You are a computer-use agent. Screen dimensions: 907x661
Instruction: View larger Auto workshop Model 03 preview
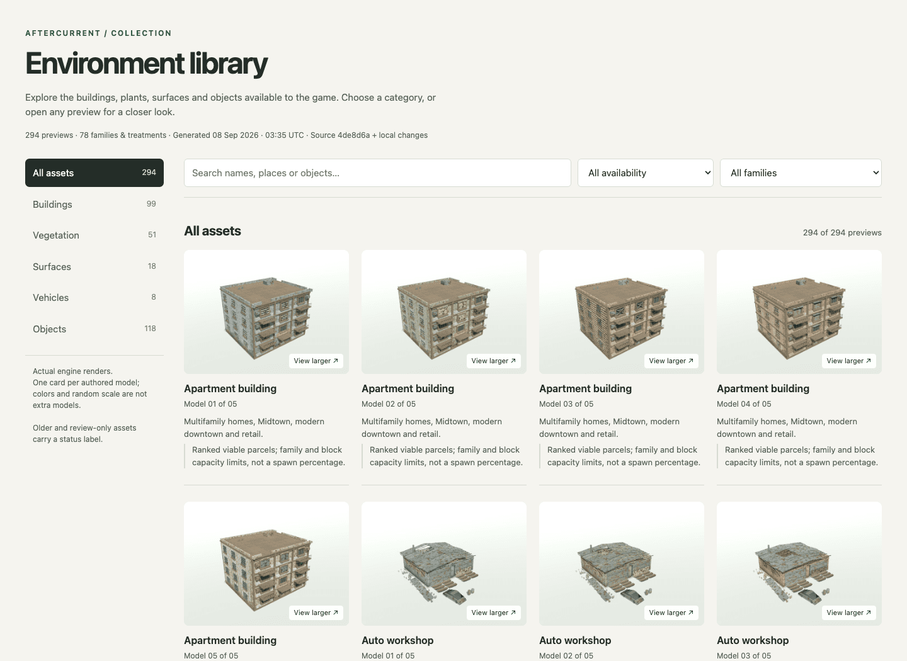coord(849,613)
